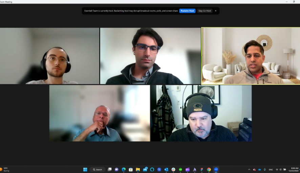Open the ENG language switcher
300x173 pixels.
coord(271,169)
